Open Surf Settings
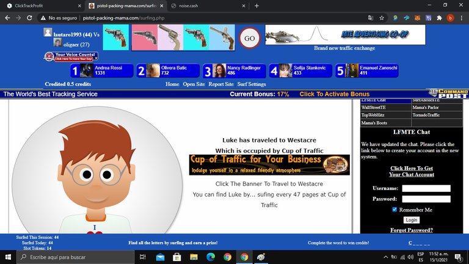469x264 pixels. (x=252, y=84)
